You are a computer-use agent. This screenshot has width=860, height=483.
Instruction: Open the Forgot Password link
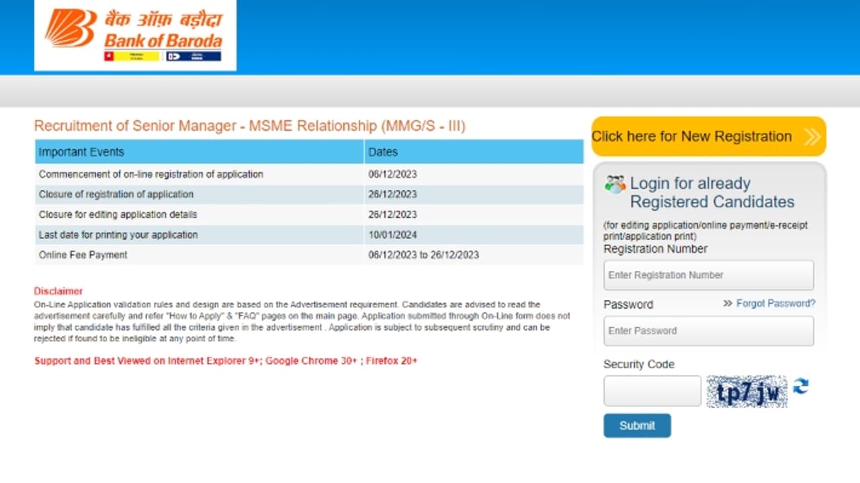click(x=775, y=304)
